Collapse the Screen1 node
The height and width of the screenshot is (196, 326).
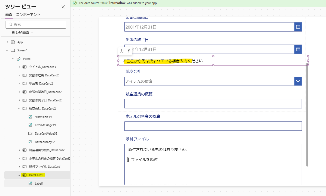7,51
